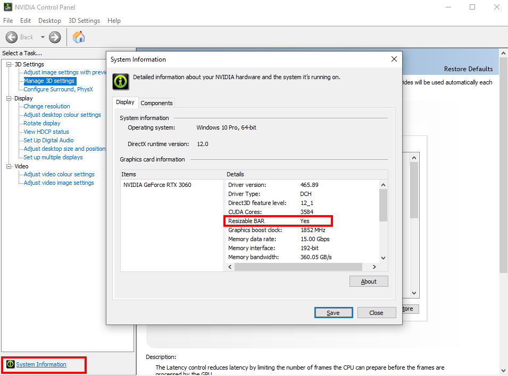The height and width of the screenshot is (376, 508).
Task: Open the System Information link
Action: [x=41, y=364]
